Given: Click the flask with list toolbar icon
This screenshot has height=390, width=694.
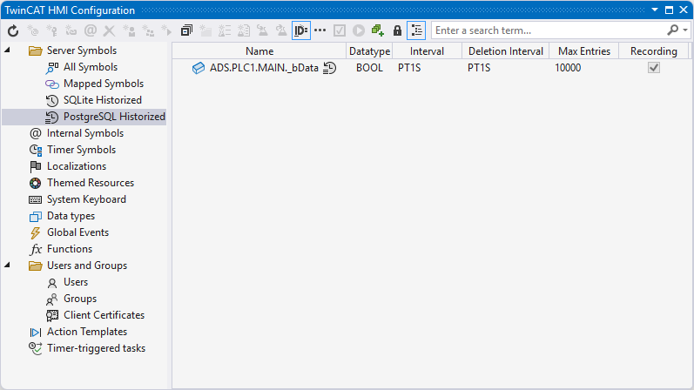Looking at the screenshot, I should (x=225, y=30).
